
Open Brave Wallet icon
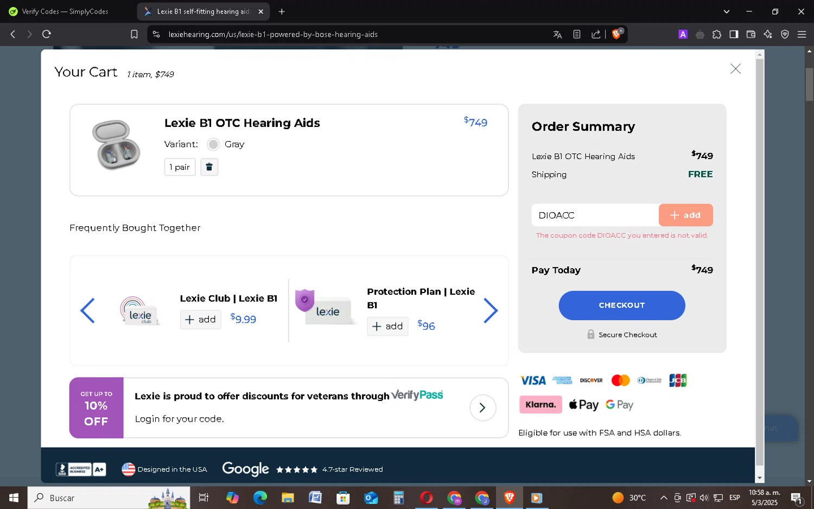[x=751, y=34]
